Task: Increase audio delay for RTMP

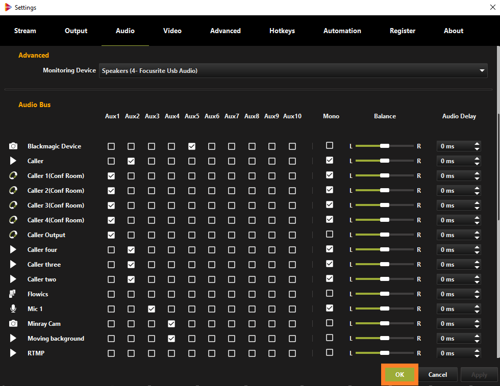Action: [477, 351]
